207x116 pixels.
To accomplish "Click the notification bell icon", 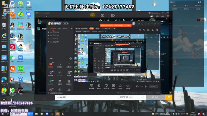I will click(152, 30).
